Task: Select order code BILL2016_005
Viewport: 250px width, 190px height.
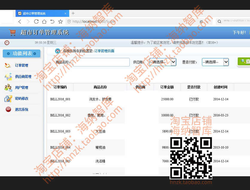Action: coord(60,161)
